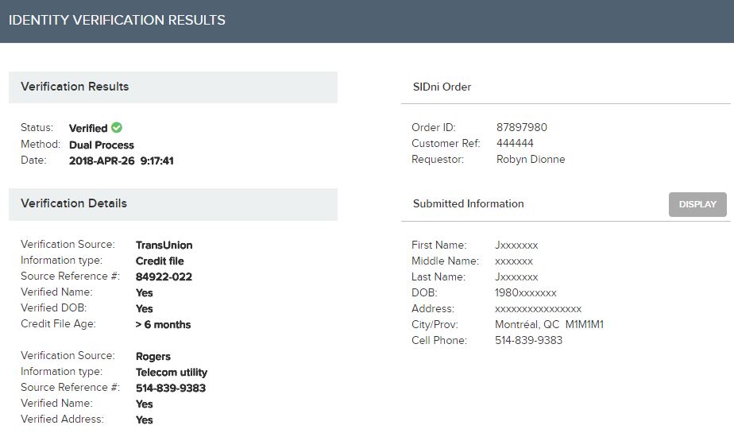This screenshot has height=433, width=734.
Task: Click the cell phone number value
Action: click(528, 340)
